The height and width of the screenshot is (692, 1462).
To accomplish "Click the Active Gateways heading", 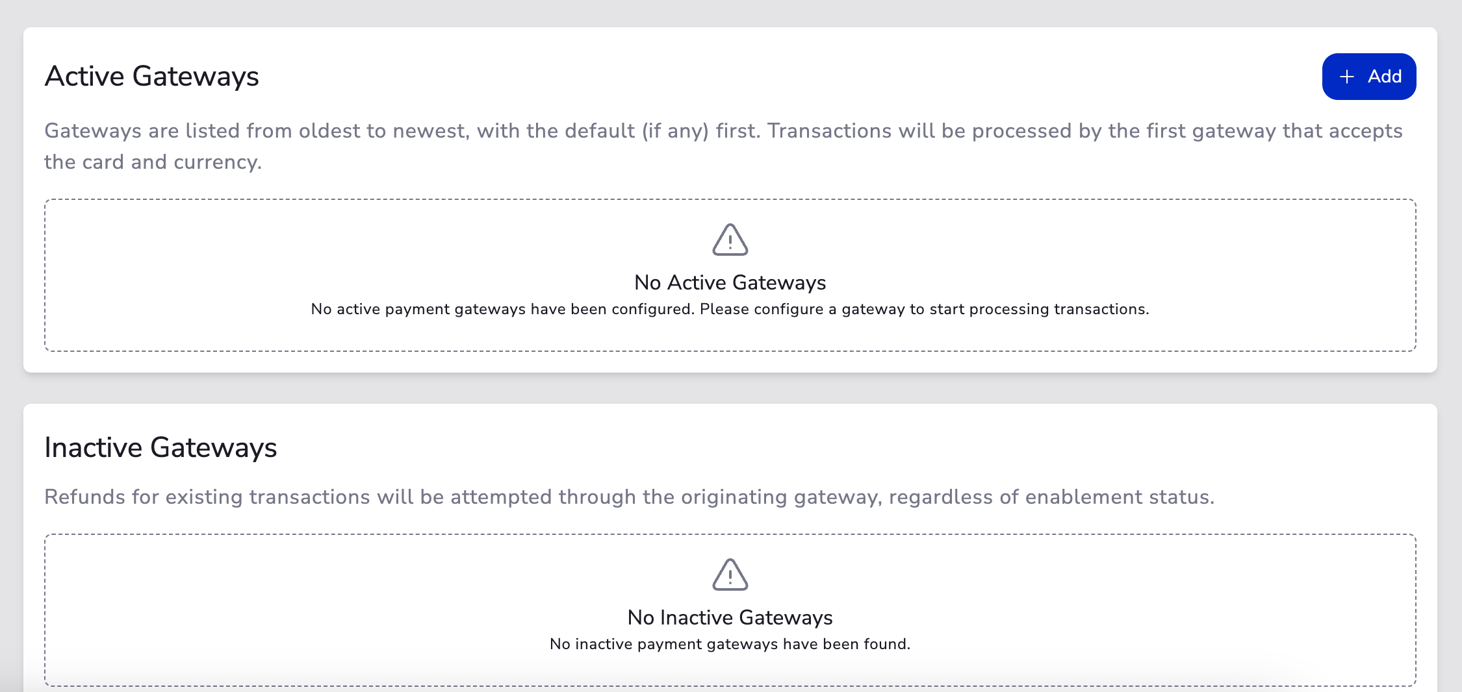I will pos(151,77).
